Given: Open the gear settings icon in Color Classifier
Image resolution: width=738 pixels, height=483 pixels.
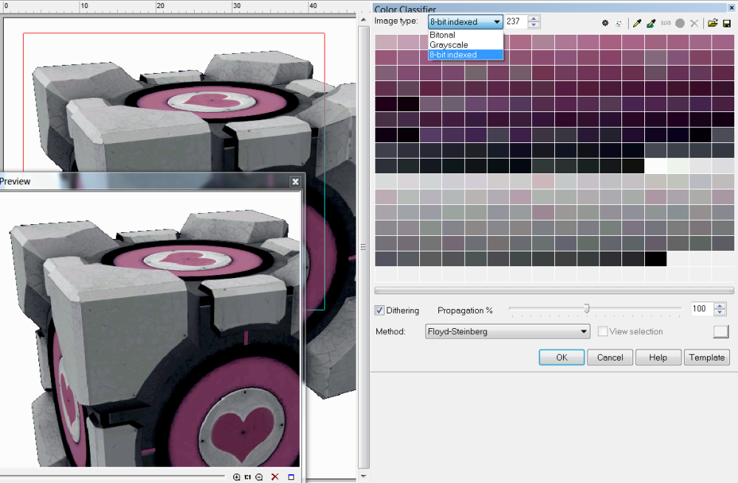Looking at the screenshot, I should pos(605,23).
